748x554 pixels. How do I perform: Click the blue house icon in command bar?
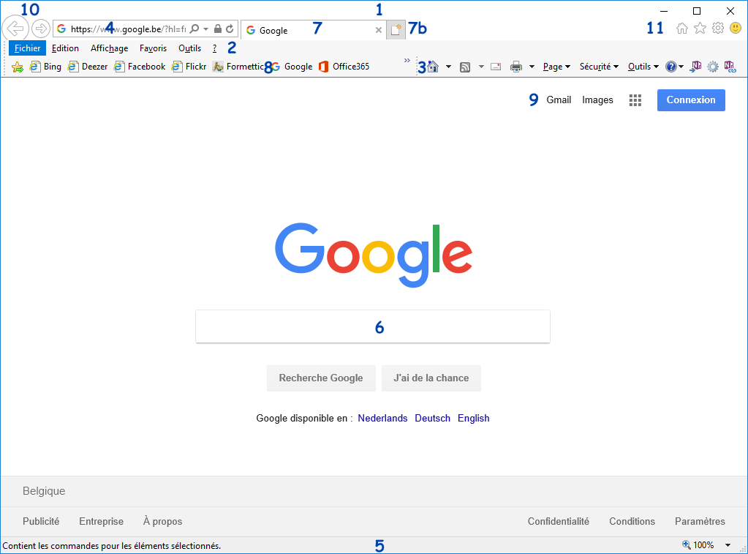point(433,67)
